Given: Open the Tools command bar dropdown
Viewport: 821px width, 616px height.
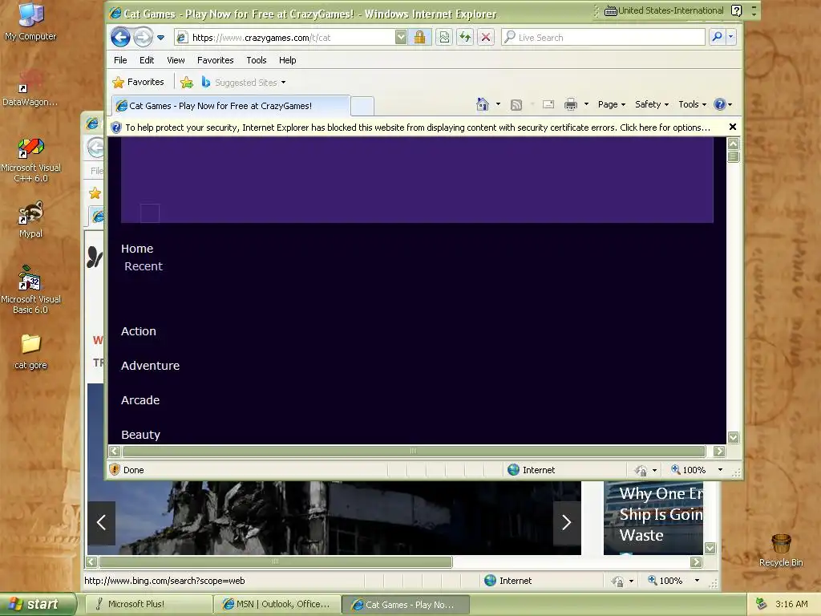Looking at the screenshot, I should (x=692, y=104).
